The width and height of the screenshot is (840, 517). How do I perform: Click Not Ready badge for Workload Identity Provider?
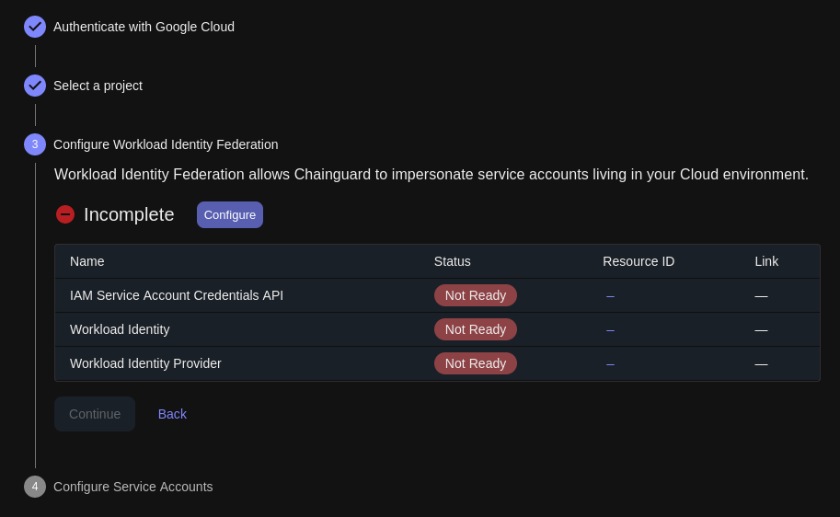[475, 363]
